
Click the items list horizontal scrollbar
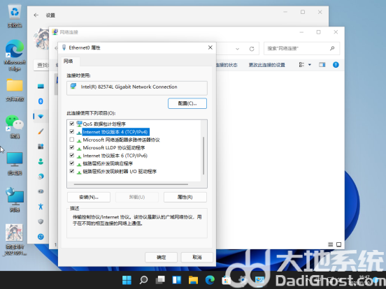tap(131, 184)
